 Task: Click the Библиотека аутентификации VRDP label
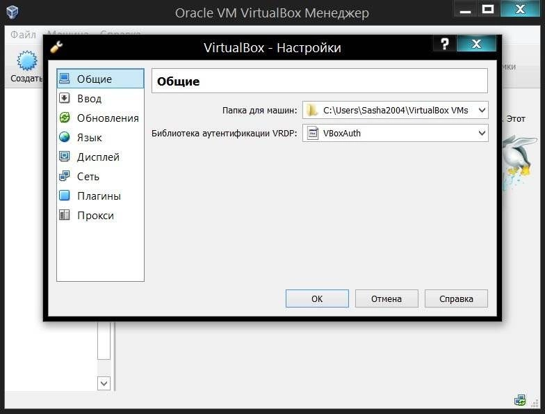pos(224,134)
